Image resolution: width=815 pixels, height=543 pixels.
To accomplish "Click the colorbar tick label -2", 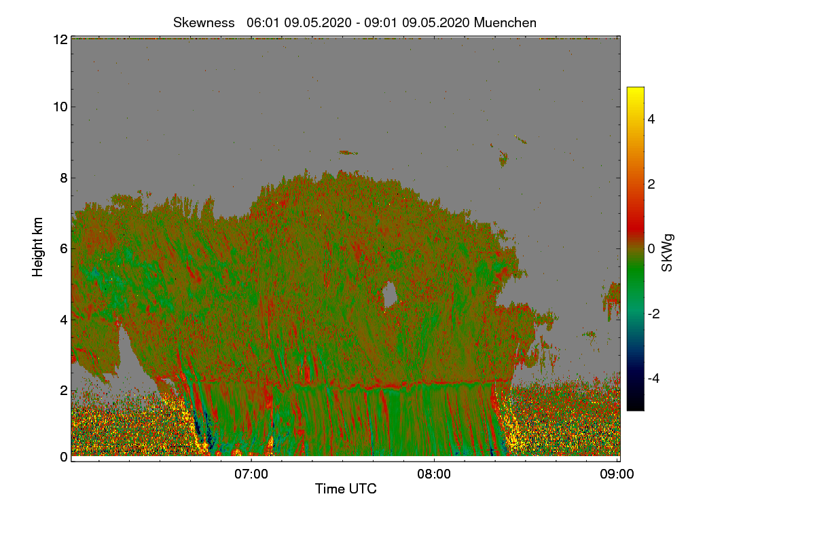I will point(653,314).
